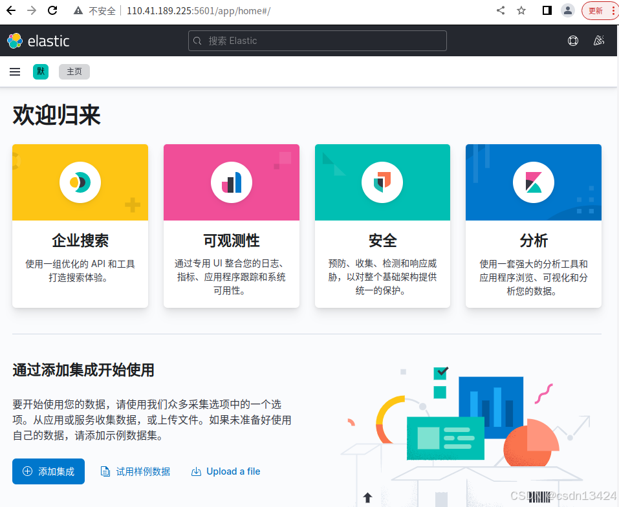
Task: Toggle the browser side panel icon
Action: point(547,10)
